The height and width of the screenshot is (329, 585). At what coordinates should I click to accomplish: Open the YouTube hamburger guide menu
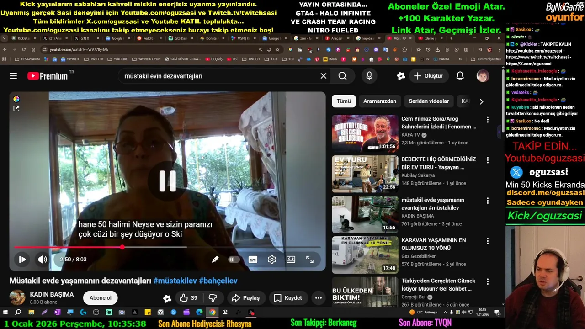(13, 76)
